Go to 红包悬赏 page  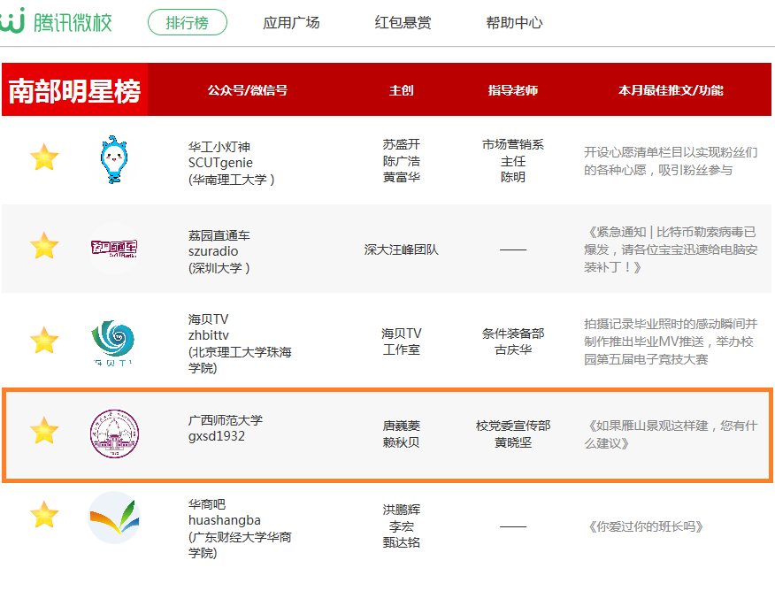click(403, 23)
